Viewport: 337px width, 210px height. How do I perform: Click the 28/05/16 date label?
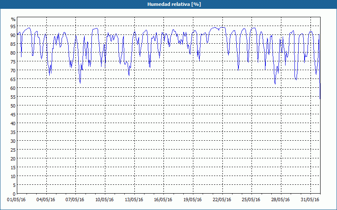point(281,200)
